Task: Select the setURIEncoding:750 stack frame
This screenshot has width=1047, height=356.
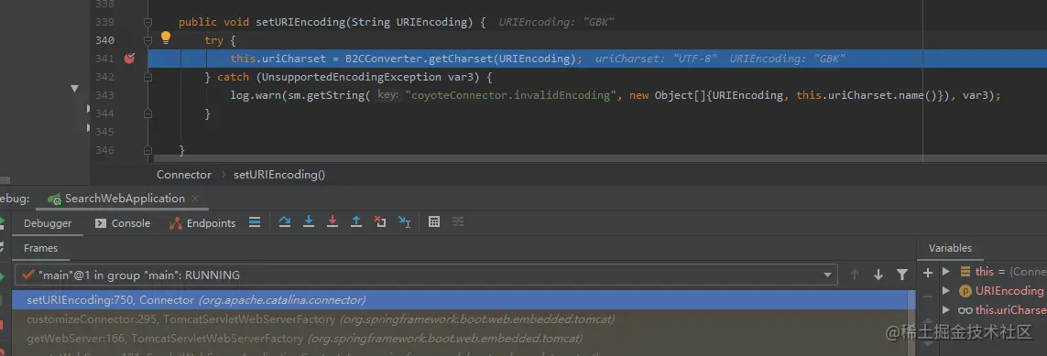Action: 461,300
